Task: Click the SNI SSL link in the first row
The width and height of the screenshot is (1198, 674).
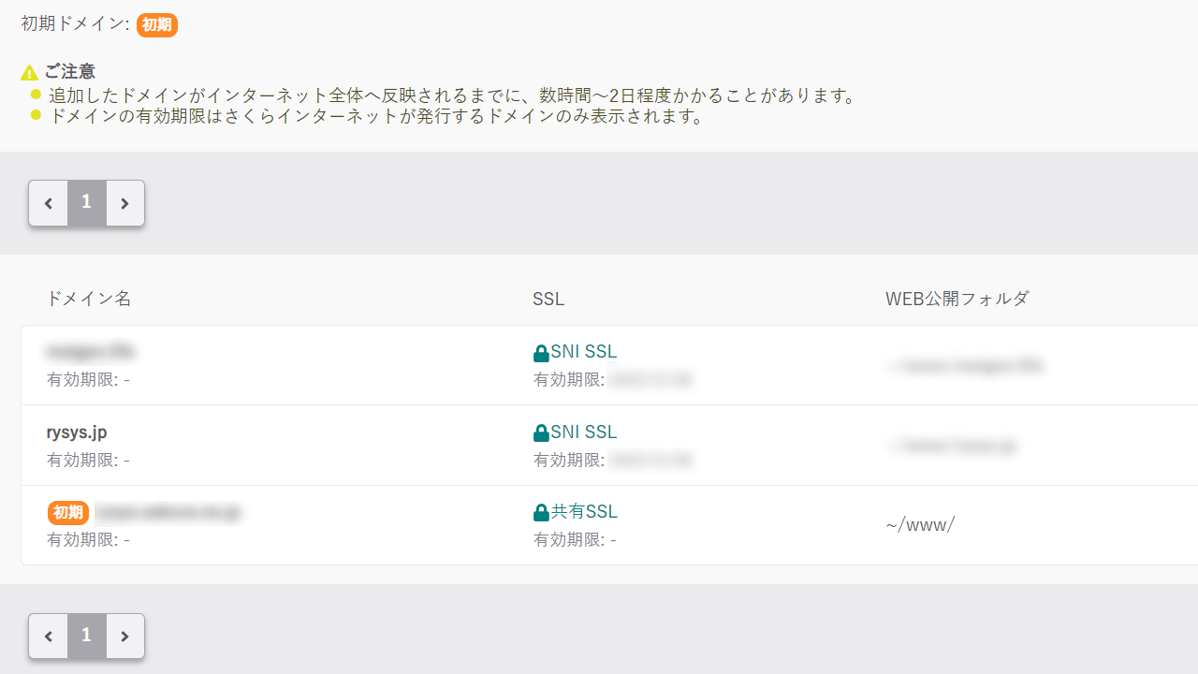Action: tap(584, 352)
